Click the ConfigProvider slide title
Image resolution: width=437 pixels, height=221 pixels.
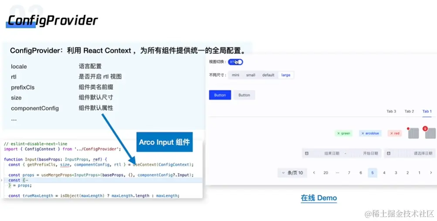(x=52, y=20)
